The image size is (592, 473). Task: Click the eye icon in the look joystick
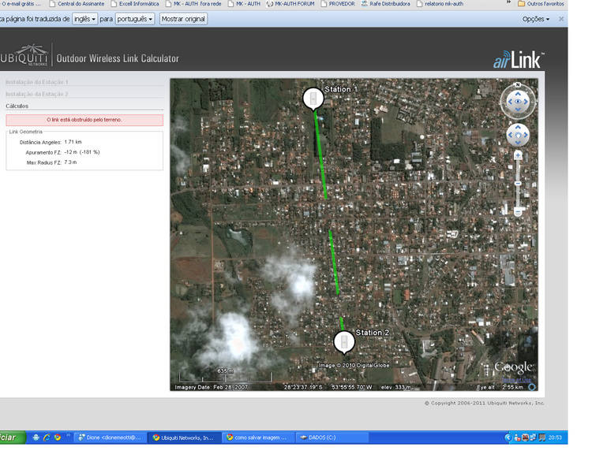(x=518, y=102)
